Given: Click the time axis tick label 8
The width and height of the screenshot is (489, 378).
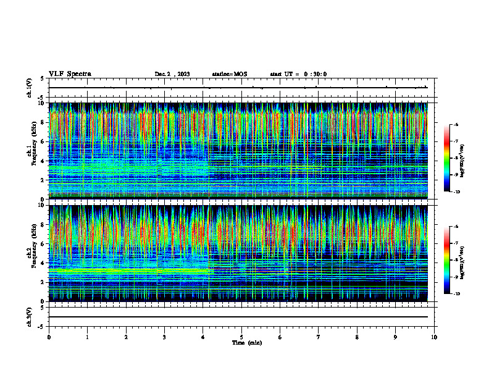Looking at the screenshot, I should coord(357,337).
